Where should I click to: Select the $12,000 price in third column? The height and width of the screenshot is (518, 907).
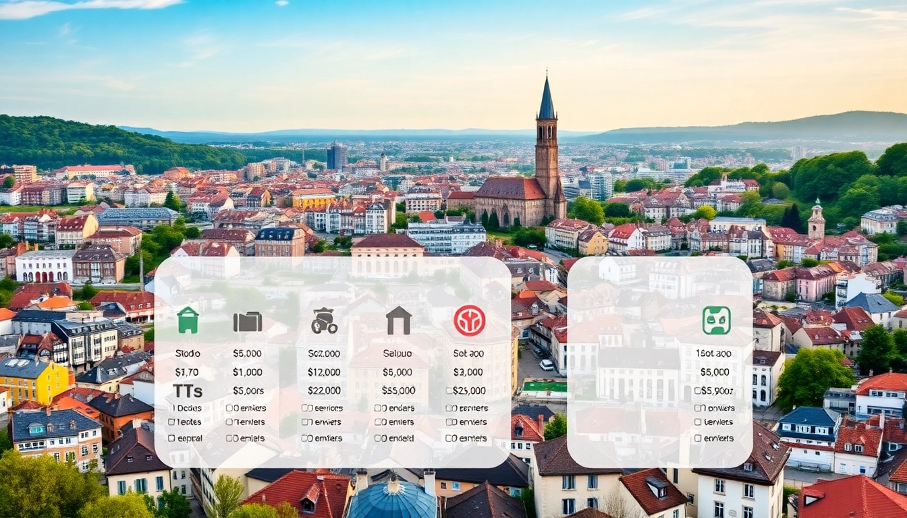click(324, 372)
